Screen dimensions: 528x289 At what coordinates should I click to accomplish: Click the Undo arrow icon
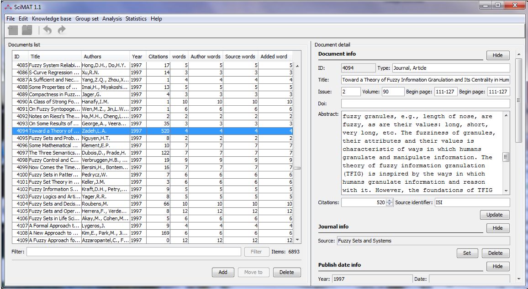pyautogui.click(x=48, y=30)
